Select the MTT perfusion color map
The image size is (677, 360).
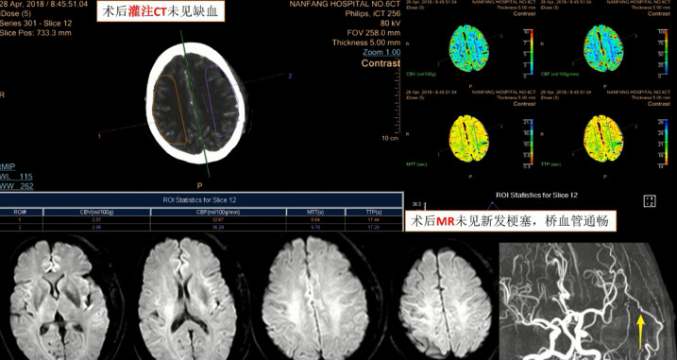tap(468, 138)
